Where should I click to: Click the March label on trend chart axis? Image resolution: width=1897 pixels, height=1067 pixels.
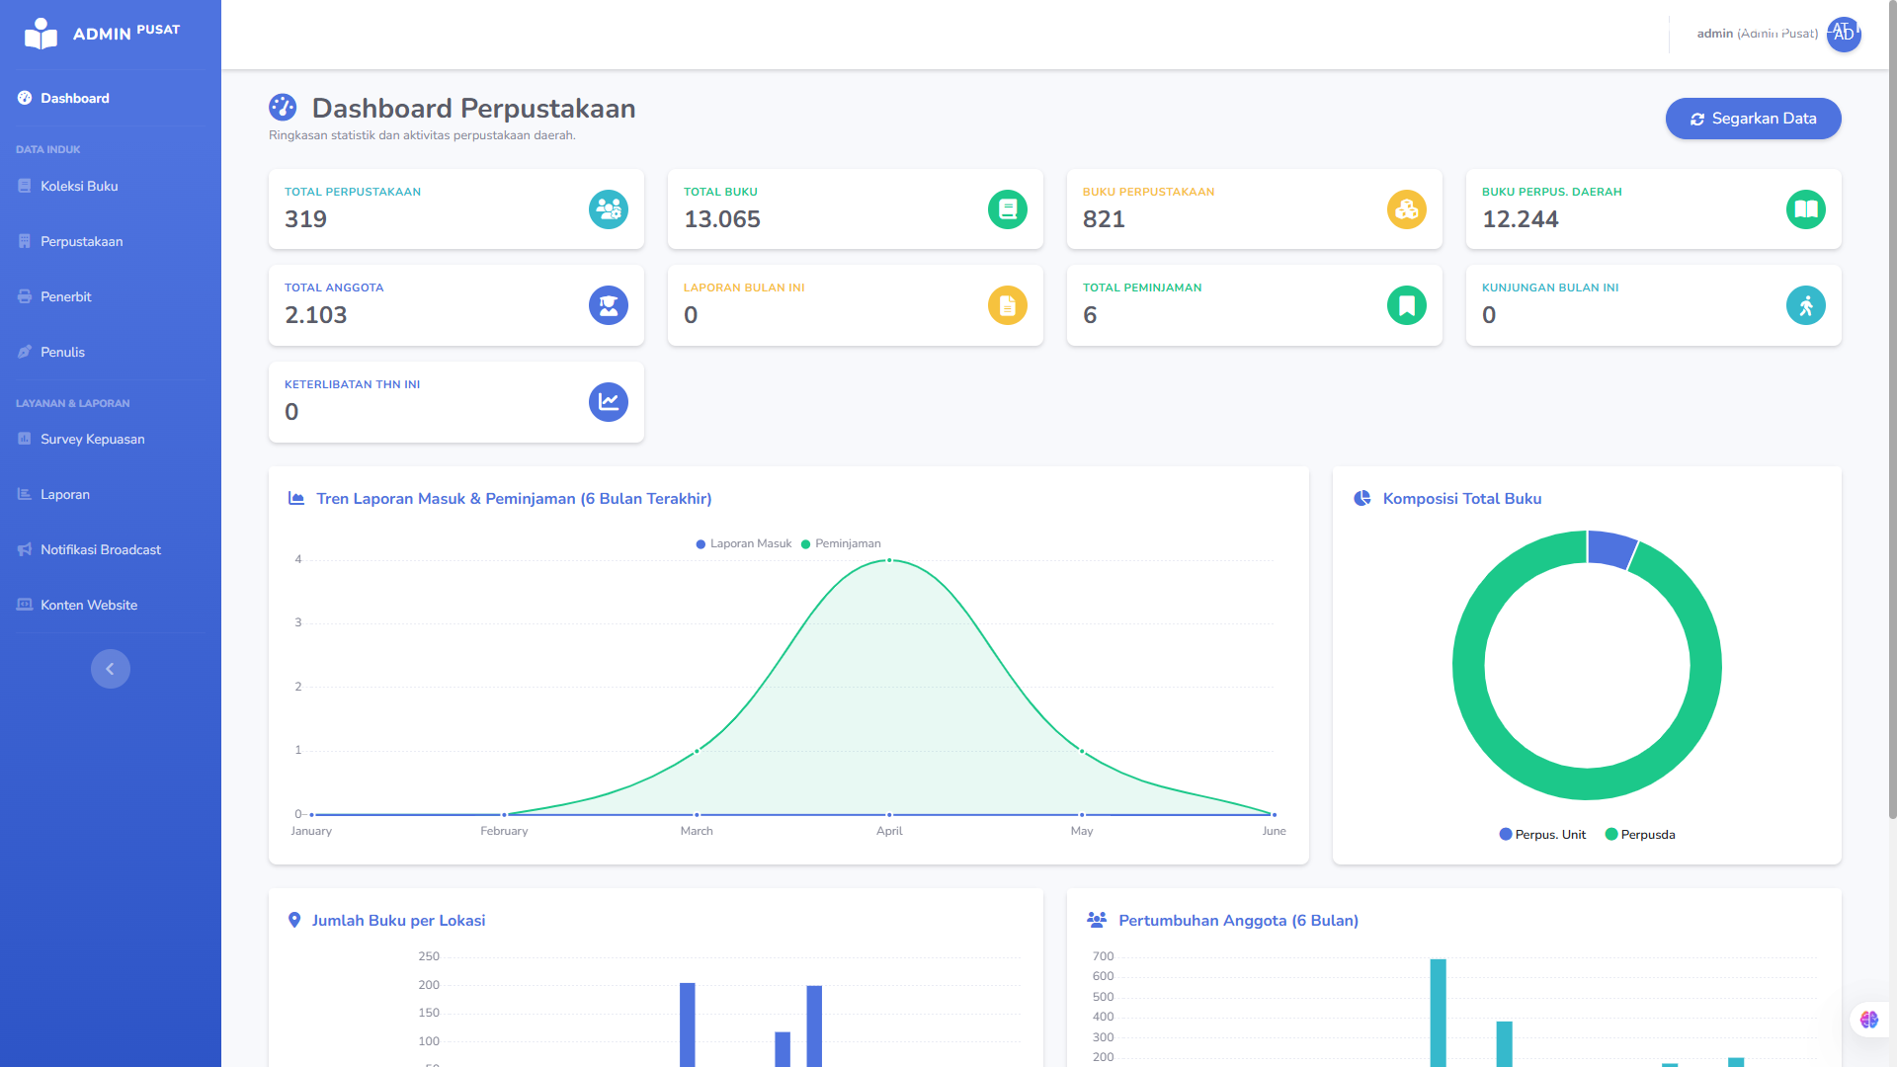[697, 831]
